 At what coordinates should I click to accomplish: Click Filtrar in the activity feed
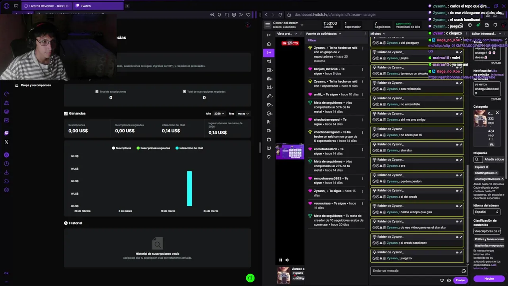312,41
